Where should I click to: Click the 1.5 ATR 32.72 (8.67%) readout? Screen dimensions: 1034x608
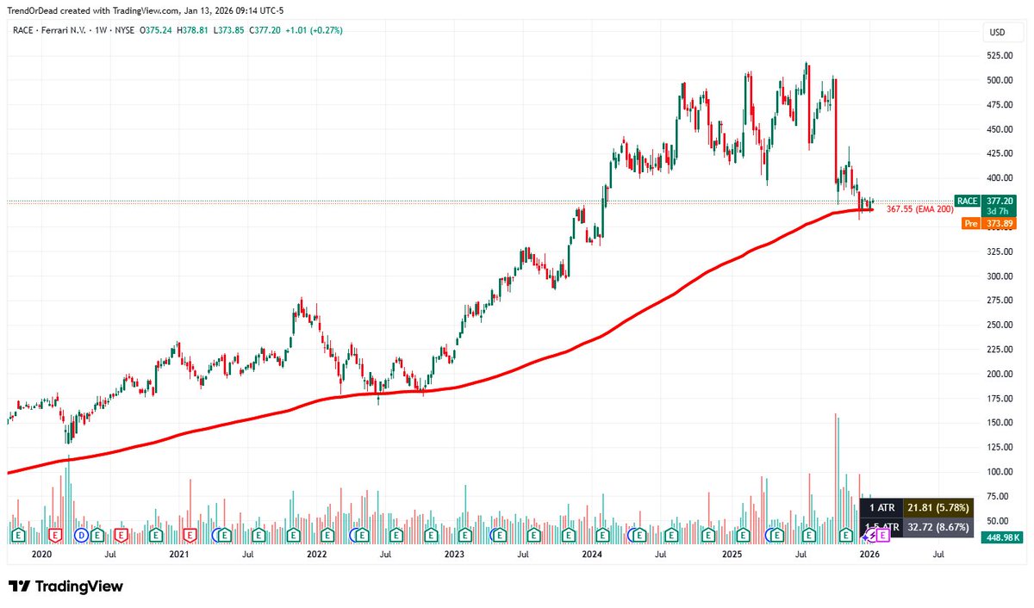pos(917,525)
